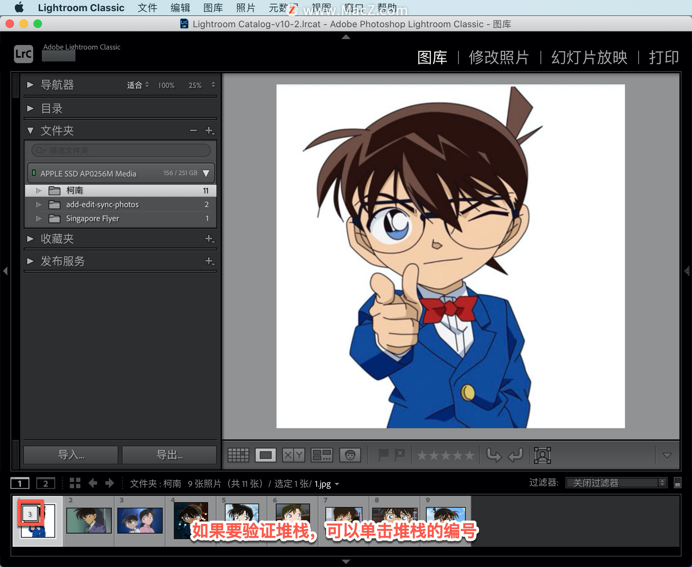Open Apple menu
The image size is (692, 567).
click(18, 8)
